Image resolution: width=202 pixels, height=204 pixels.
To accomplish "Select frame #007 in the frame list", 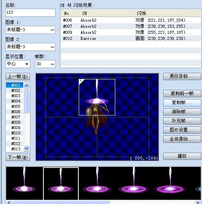I will click(x=15, y=117).
